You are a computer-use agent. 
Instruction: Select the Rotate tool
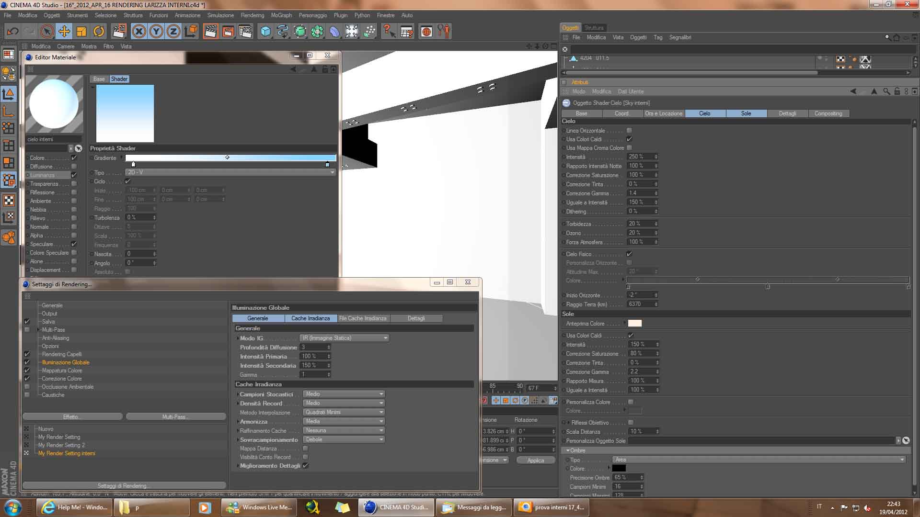pos(99,32)
